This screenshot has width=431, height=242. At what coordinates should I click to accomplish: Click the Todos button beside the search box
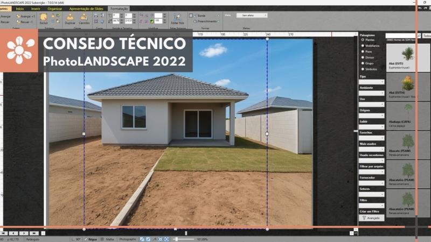pos(427,35)
